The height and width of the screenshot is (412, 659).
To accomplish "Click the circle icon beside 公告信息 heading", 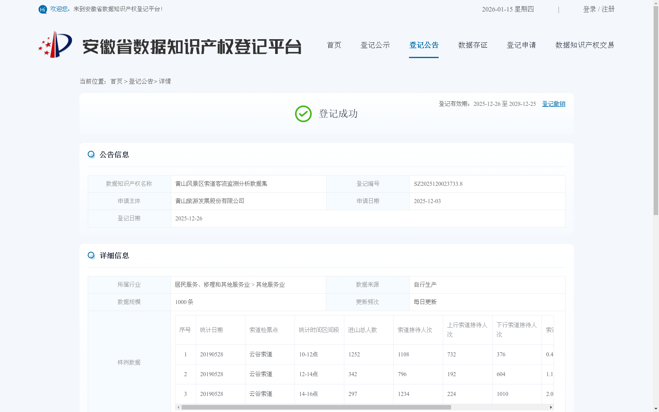I will [x=91, y=154].
